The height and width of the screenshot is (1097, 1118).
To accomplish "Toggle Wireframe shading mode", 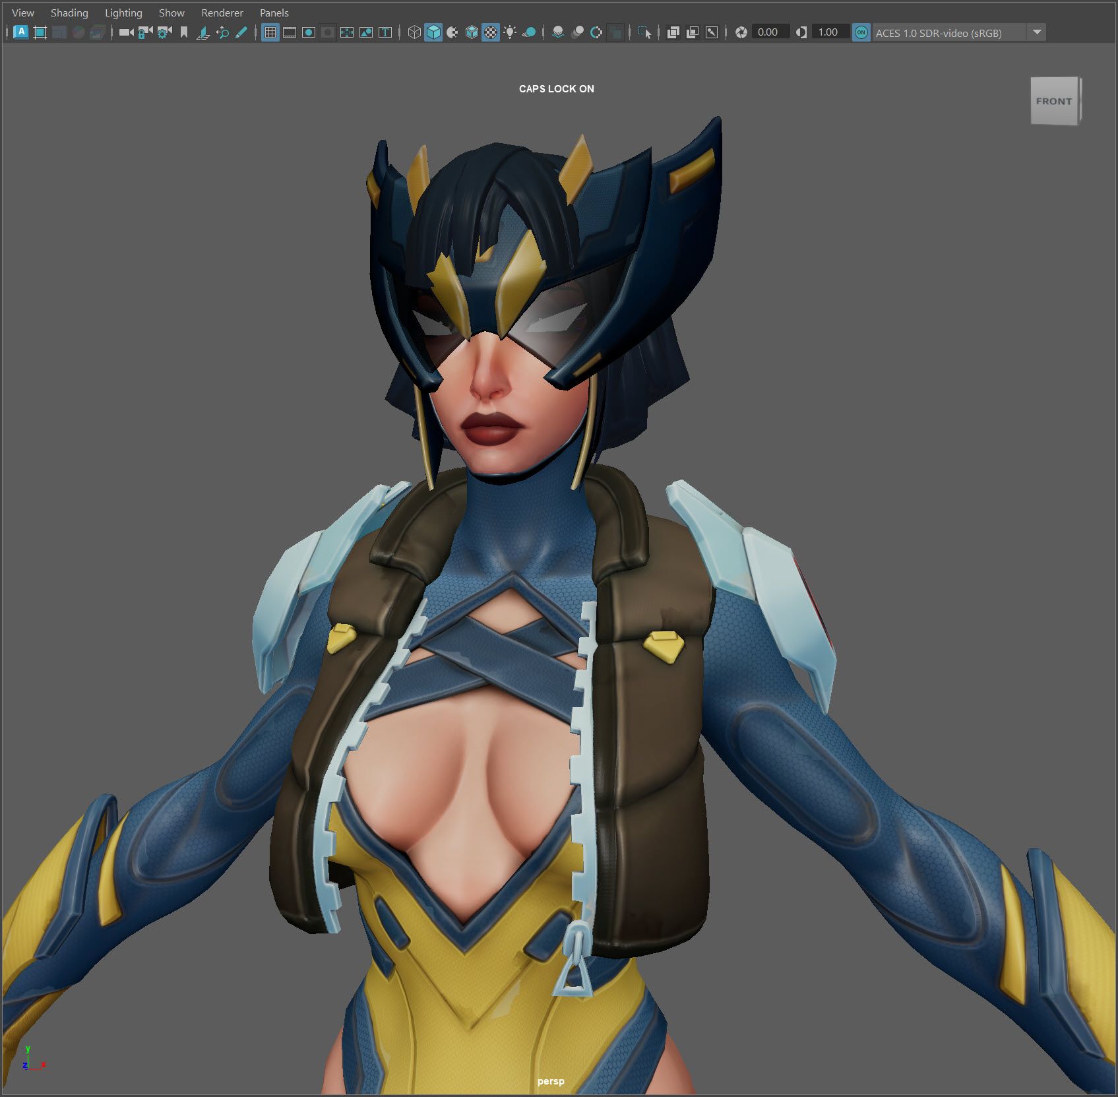I will (414, 32).
